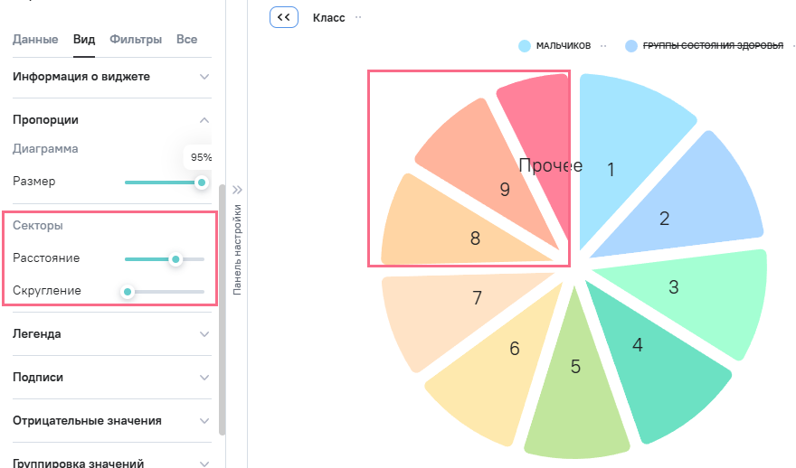Expand the Легенда section
Image resolution: width=796 pixels, height=468 pixels.
click(x=204, y=334)
